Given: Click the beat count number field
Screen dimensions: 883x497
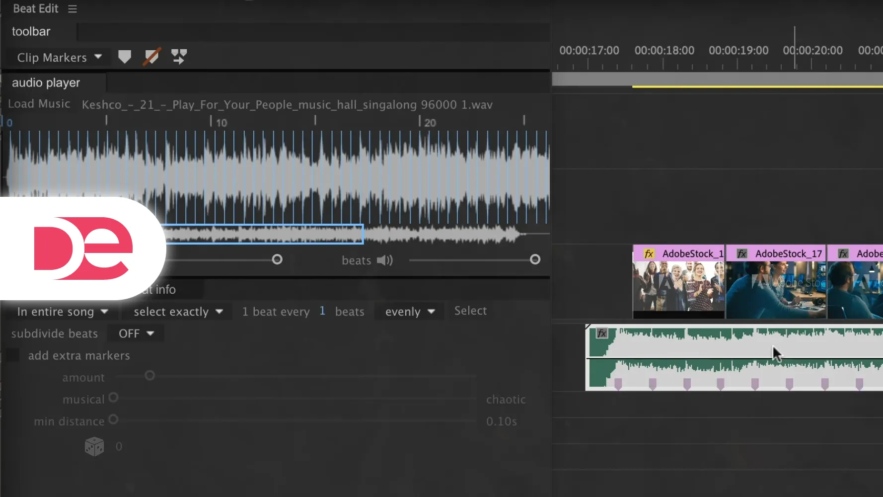Looking at the screenshot, I should (322, 311).
